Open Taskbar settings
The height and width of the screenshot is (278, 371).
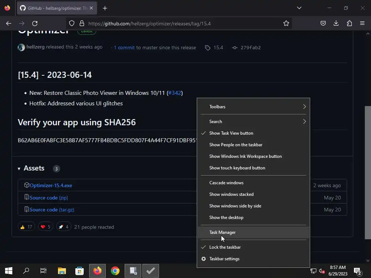point(253,258)
